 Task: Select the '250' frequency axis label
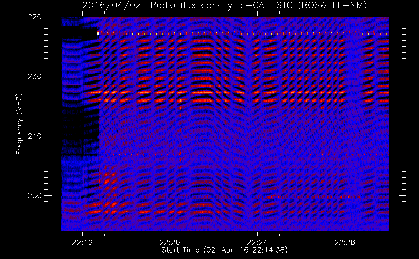click(34, 196)
